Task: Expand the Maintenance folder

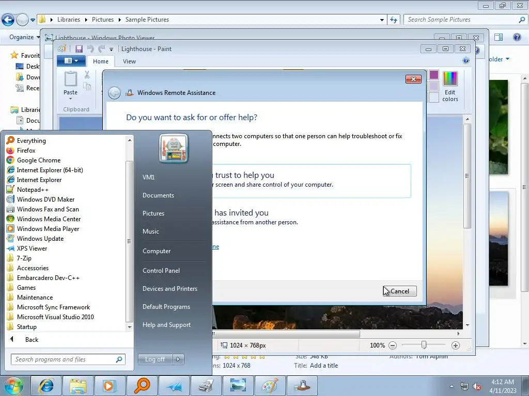Action: click(29, 297)
